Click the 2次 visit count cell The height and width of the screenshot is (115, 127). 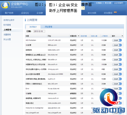click(82, 94)
